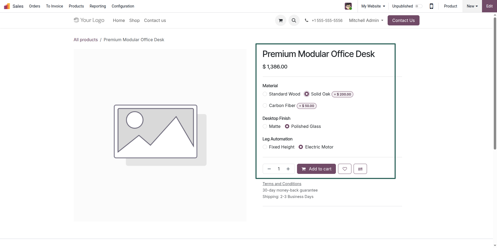Click the phone number +1 555-555-5556
Viewport: 497px width, 248px height.
[x=327, y=20]
